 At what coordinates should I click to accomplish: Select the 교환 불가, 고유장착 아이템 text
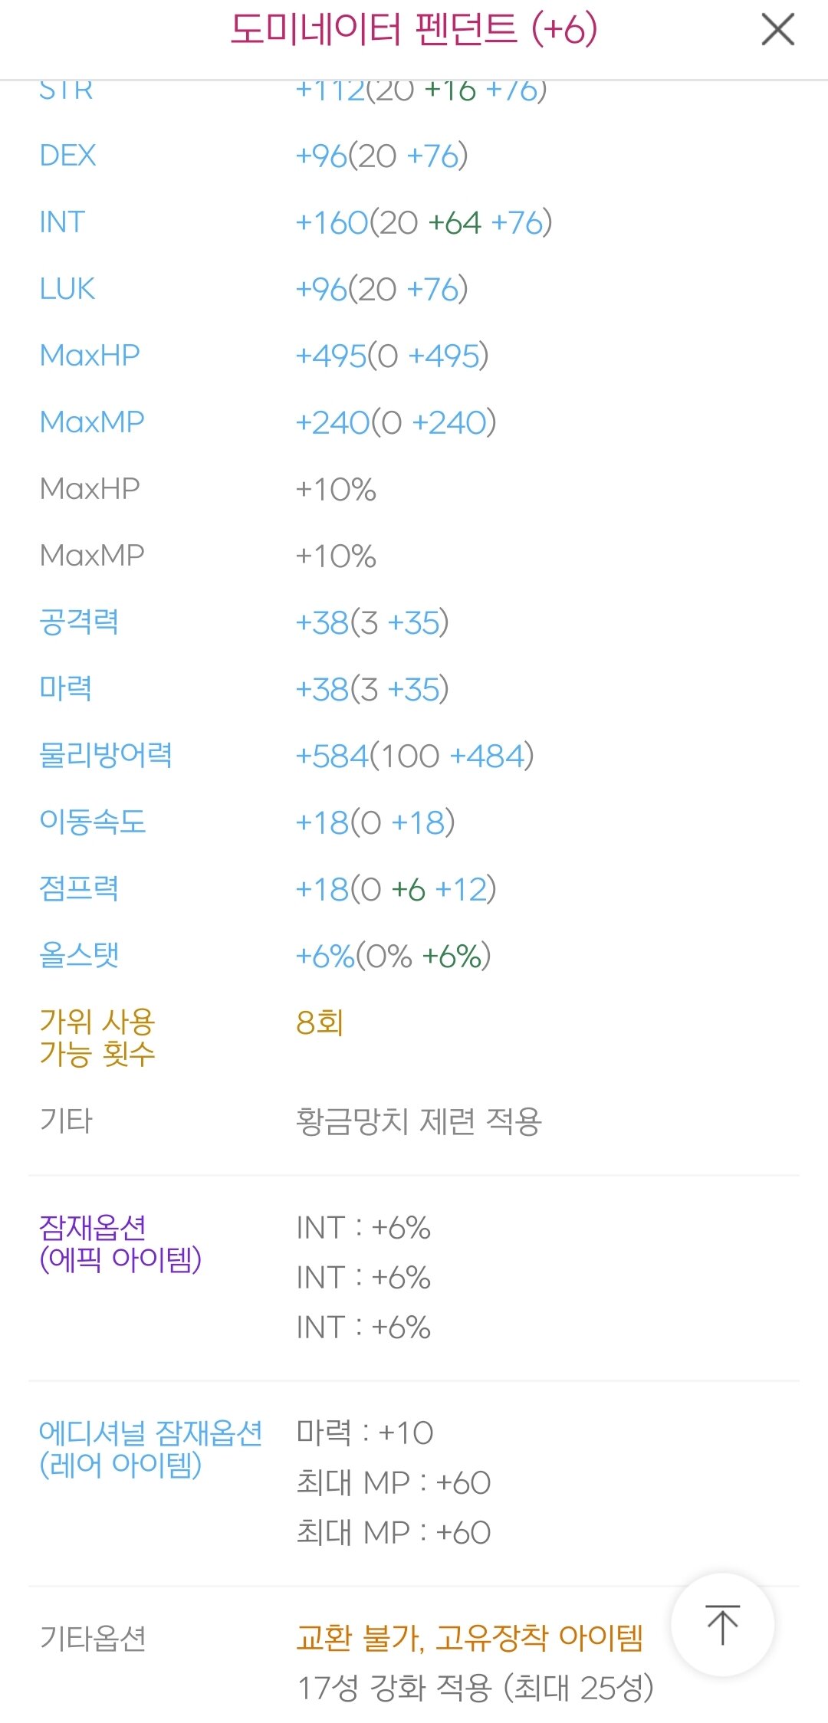pos(469,1638)
